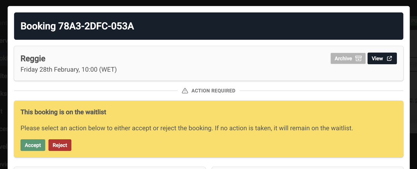Click the ACTION REQUIRED divider label

pos(213,91)
